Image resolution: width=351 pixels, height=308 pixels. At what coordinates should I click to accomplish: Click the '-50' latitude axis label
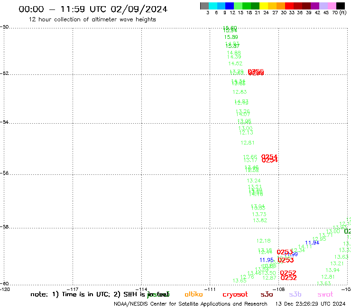click(x=4, y=27)
